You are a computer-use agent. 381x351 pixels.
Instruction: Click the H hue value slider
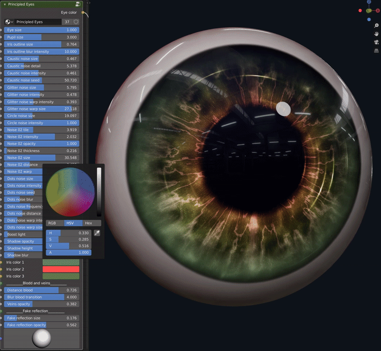click(69, 233)
